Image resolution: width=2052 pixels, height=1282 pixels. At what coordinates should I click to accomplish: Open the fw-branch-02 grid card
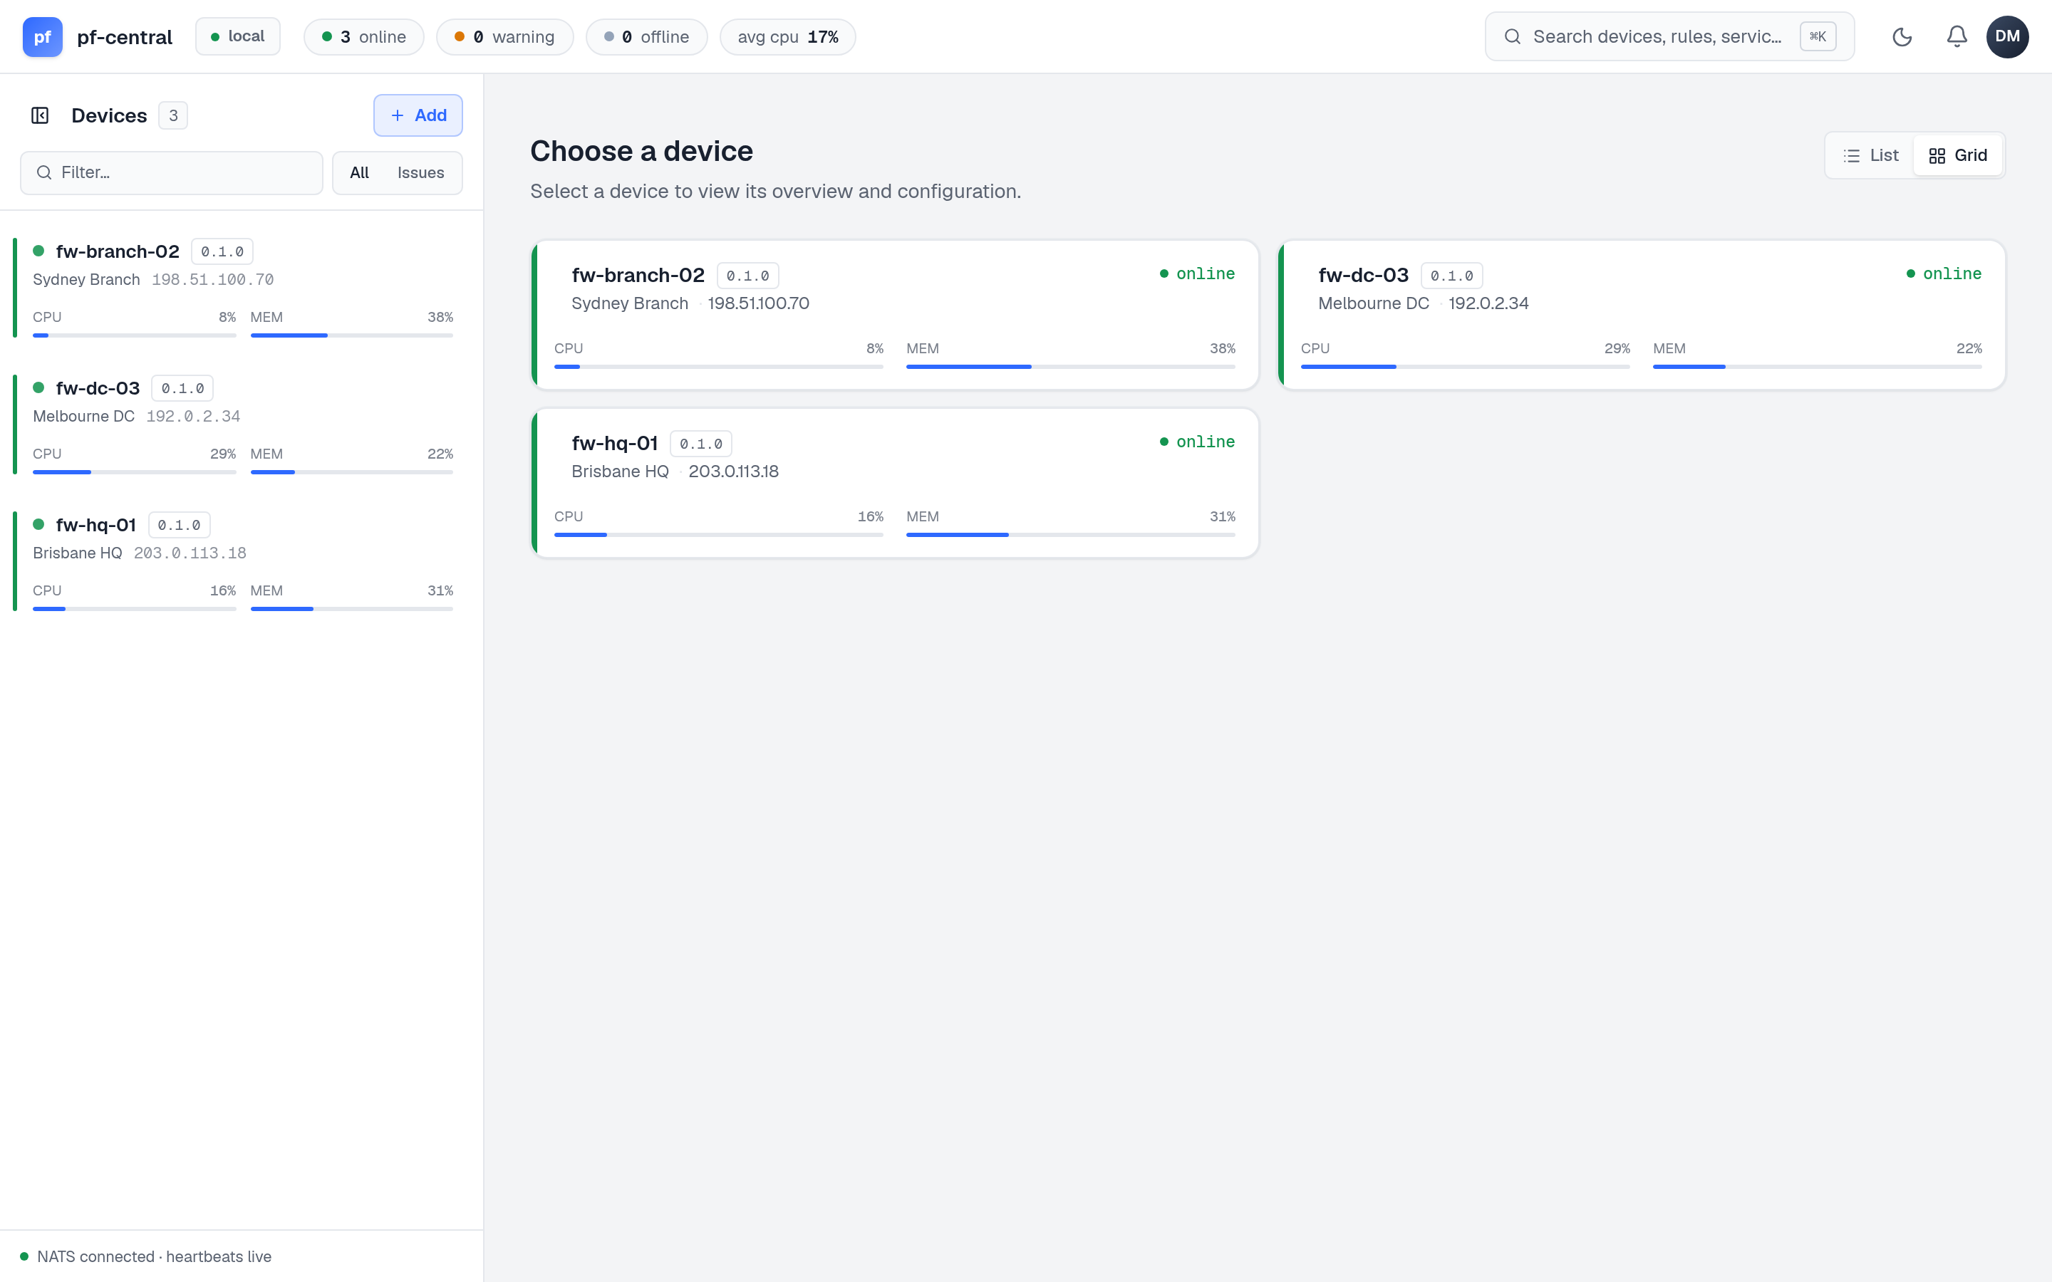[895, 316]
